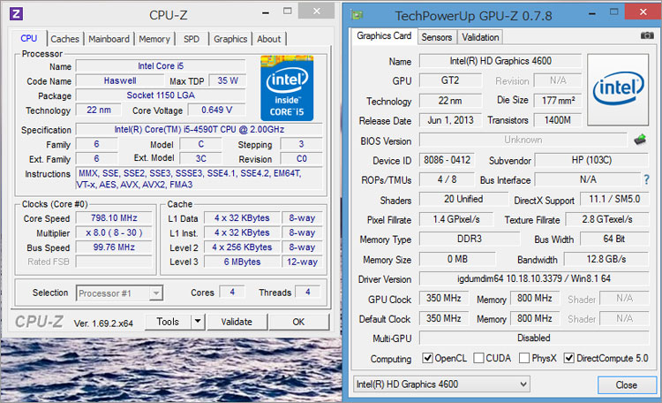Switch to the Mainboard tab

click(x=109, y=39)
